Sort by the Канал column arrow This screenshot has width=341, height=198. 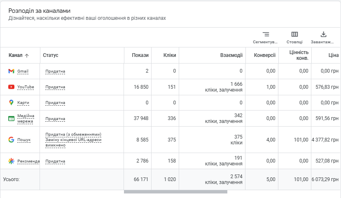pos(26,56)
